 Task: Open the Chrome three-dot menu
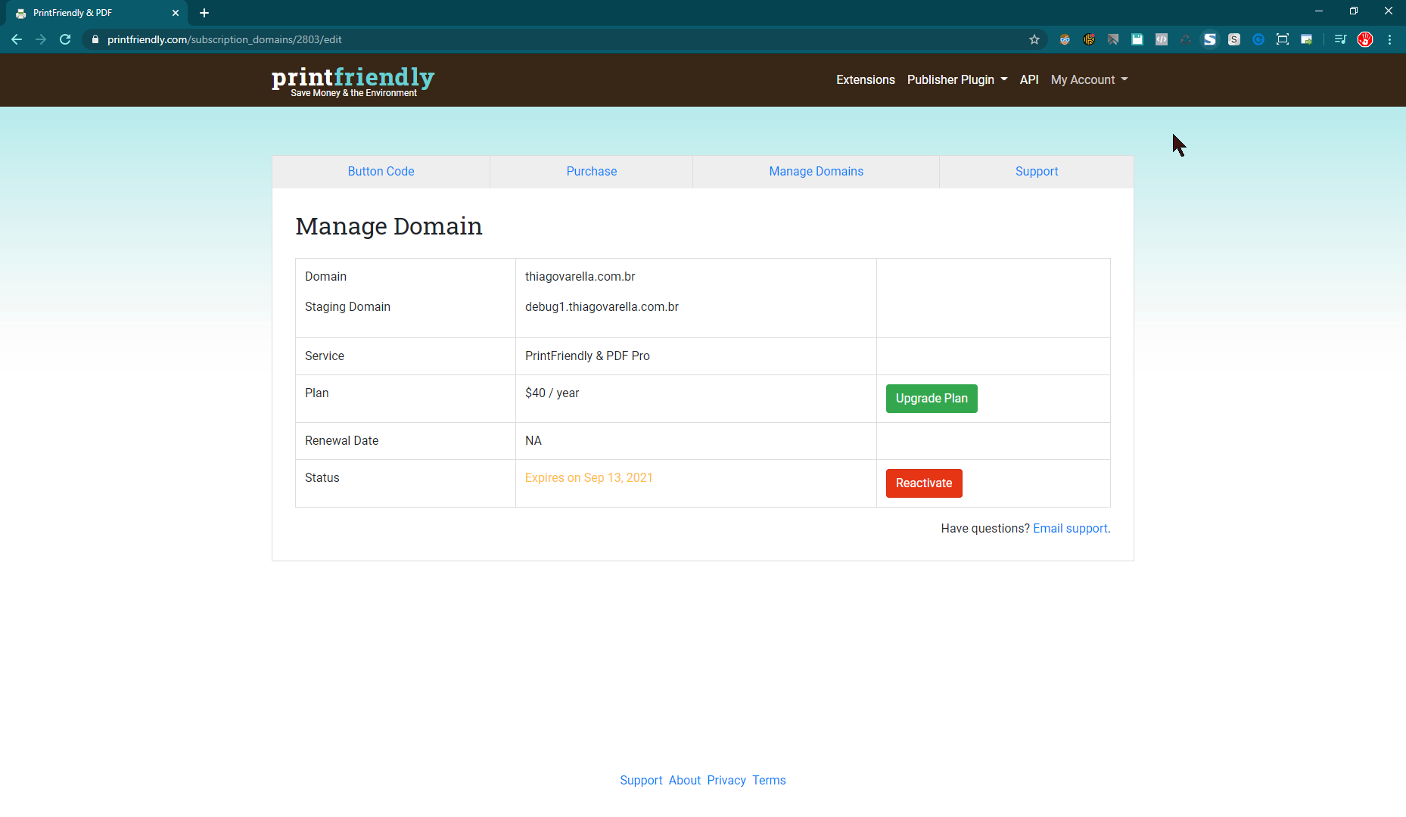click(x=1390, y=39)
